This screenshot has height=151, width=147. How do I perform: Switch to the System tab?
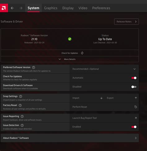click(33, 8)
